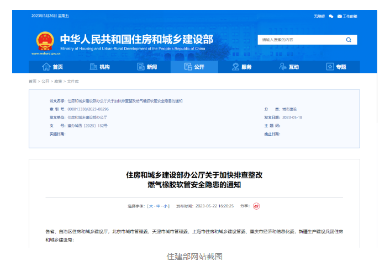Click the search magnifier icon
The image size is (390, 267).
click(349, 40)
